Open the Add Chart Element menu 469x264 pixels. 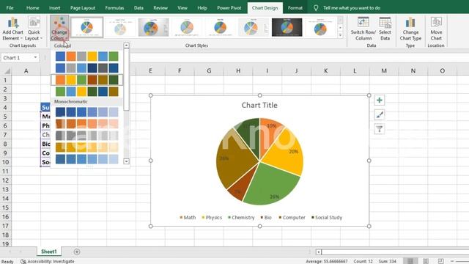[x=12, y=29]
